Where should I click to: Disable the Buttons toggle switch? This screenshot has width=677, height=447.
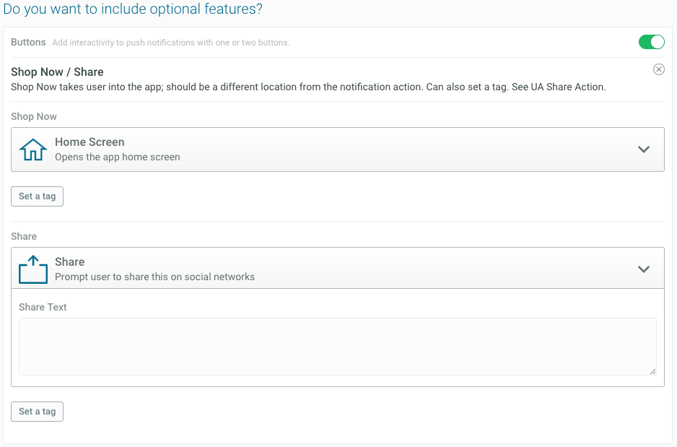click(x=651, y=42)
